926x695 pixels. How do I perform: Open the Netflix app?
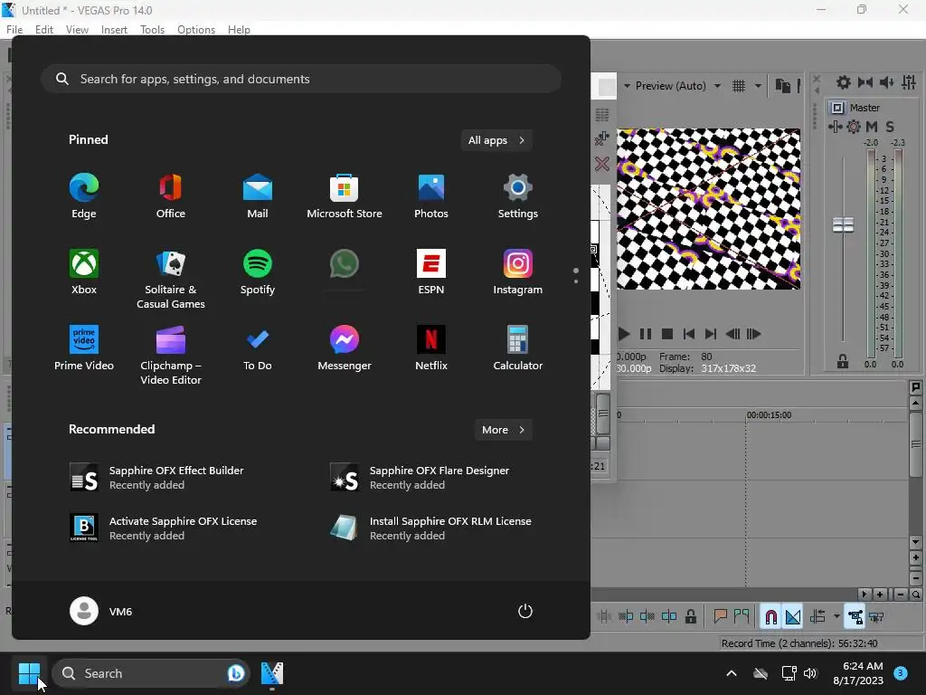(x=431, y=348)
